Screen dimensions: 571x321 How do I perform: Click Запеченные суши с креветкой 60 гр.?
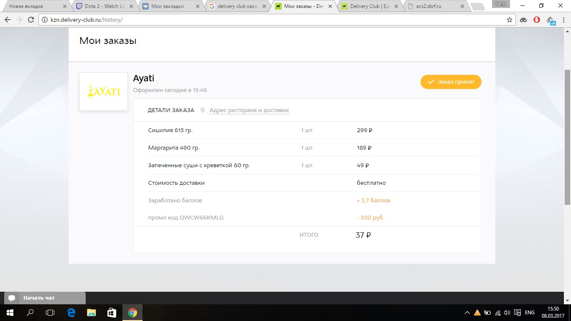[x=199, y=166]
